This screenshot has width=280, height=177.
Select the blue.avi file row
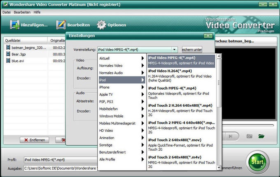[35, 61]
